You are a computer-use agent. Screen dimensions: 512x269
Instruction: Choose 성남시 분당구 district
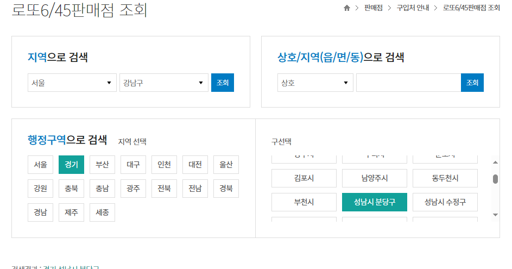click(375, 202)
